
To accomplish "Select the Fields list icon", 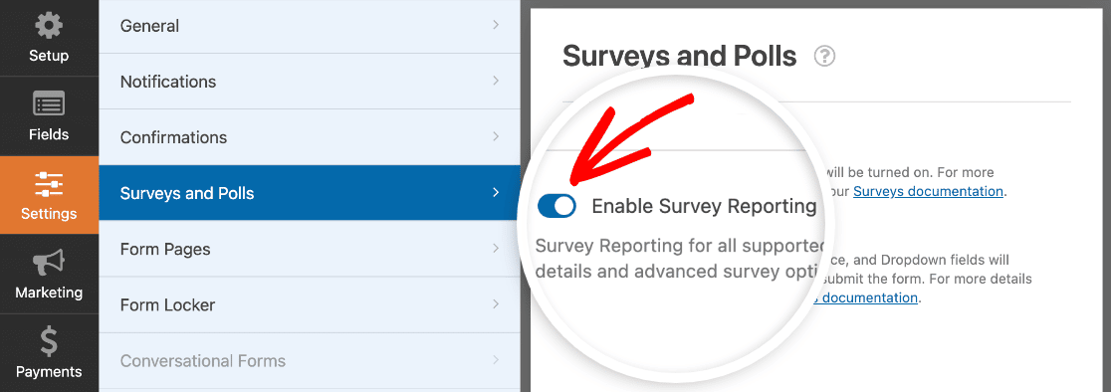I will 49,105.
